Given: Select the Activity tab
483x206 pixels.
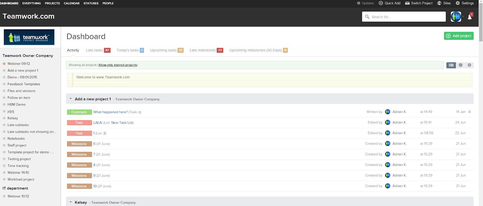Looking at the screenshot, I should 73,50.
